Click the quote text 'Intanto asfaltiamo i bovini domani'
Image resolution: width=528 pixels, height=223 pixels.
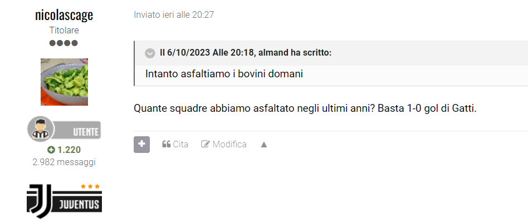[x=224, y=73]
